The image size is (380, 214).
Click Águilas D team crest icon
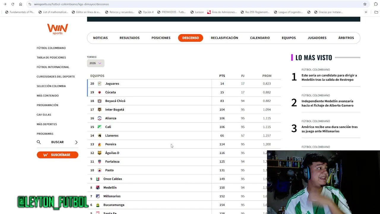[x=99, y=153]
